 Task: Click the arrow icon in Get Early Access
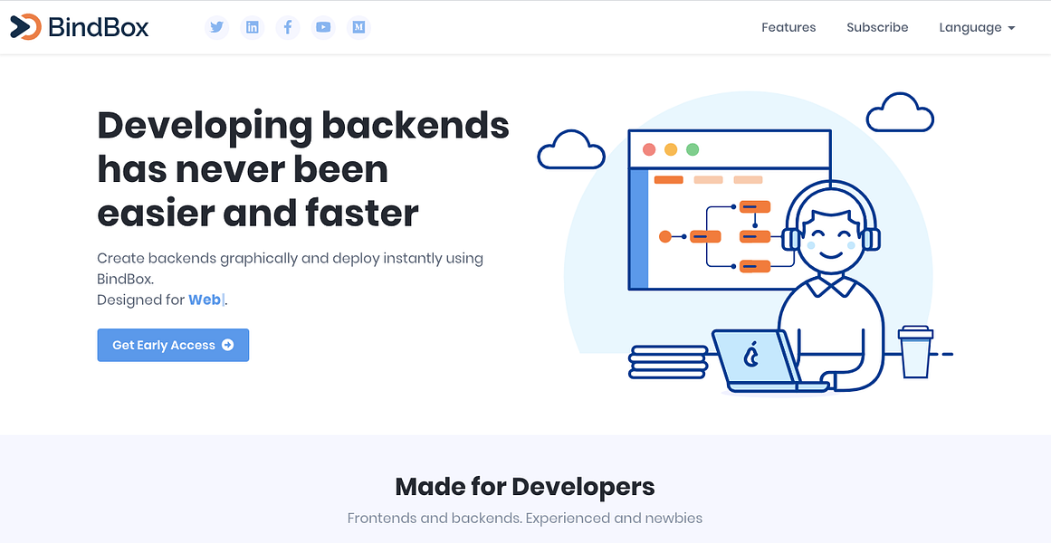click(x=228, y=345)
